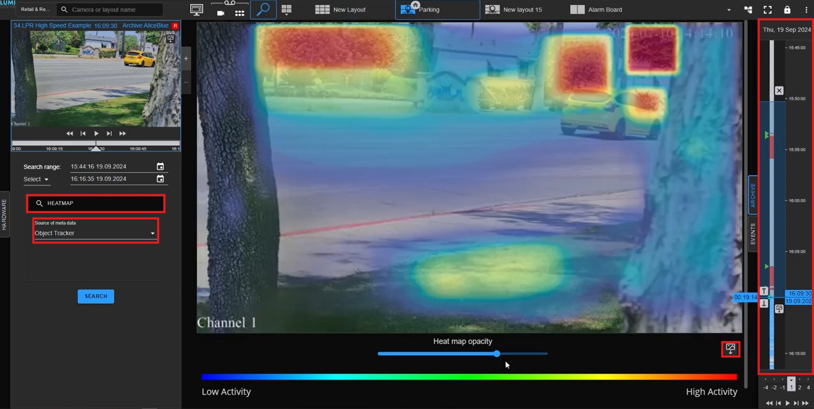Open the New layout 15 tab
The image size is (814, 409).
click(x=514, y=9)
